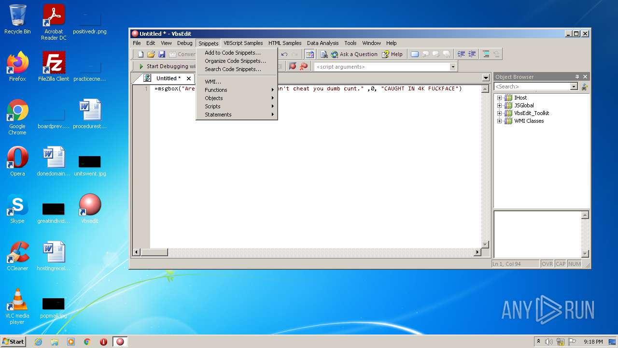Open the Skype desktop icon
The width and height of the screenshot is (618, 348).
coord(17,209)
